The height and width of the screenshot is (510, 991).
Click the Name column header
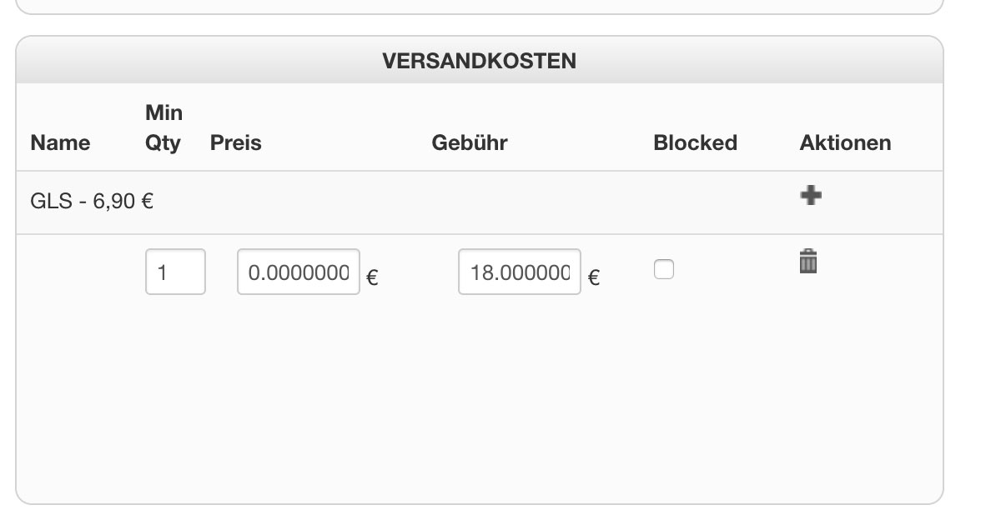pyautogui.click(x=60, y=142)
